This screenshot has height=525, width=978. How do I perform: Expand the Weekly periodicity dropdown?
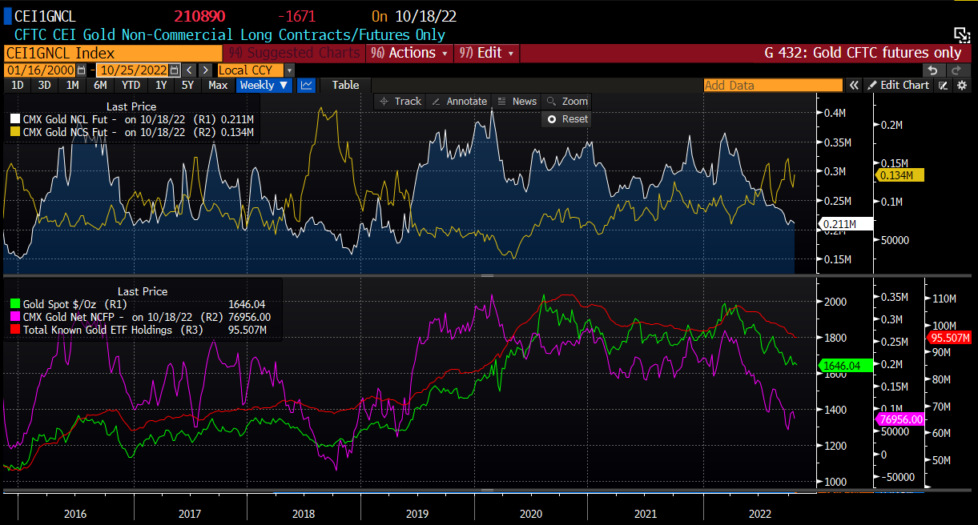(x=264, y=85)
